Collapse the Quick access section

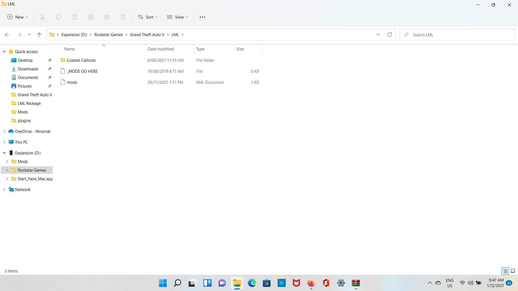pos(4,51)
